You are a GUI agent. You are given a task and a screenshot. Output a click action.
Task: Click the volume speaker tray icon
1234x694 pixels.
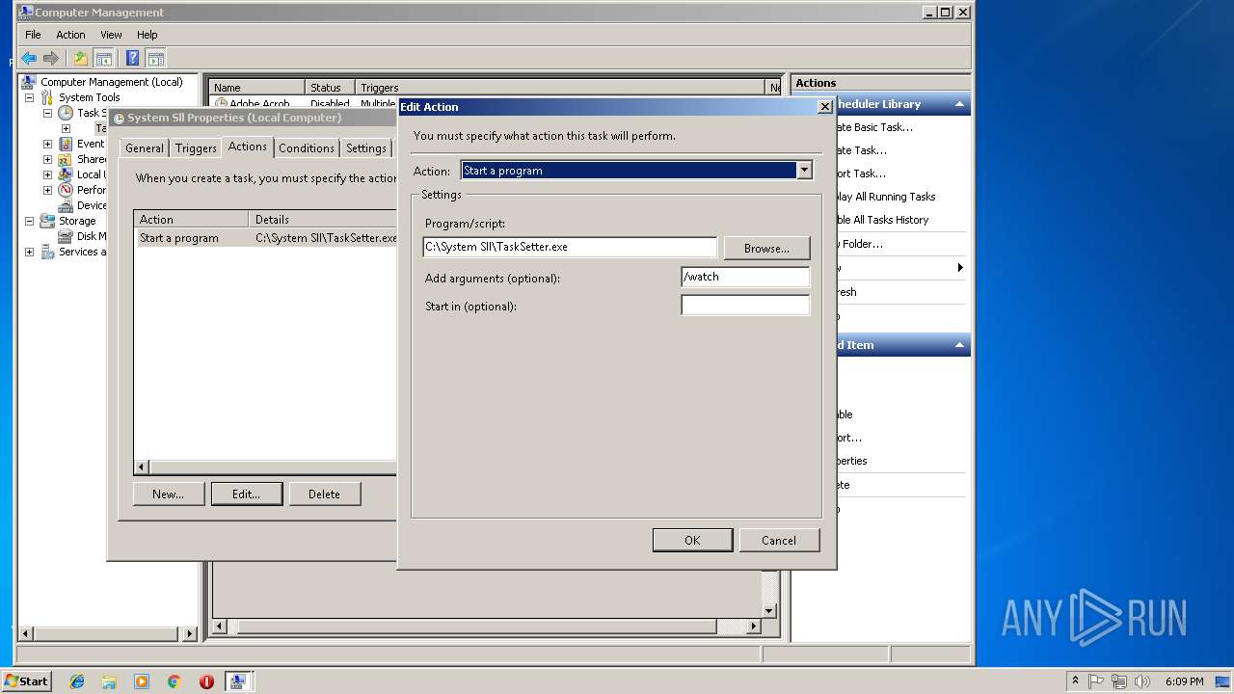pyautogui.click(x=1142, y=681)
